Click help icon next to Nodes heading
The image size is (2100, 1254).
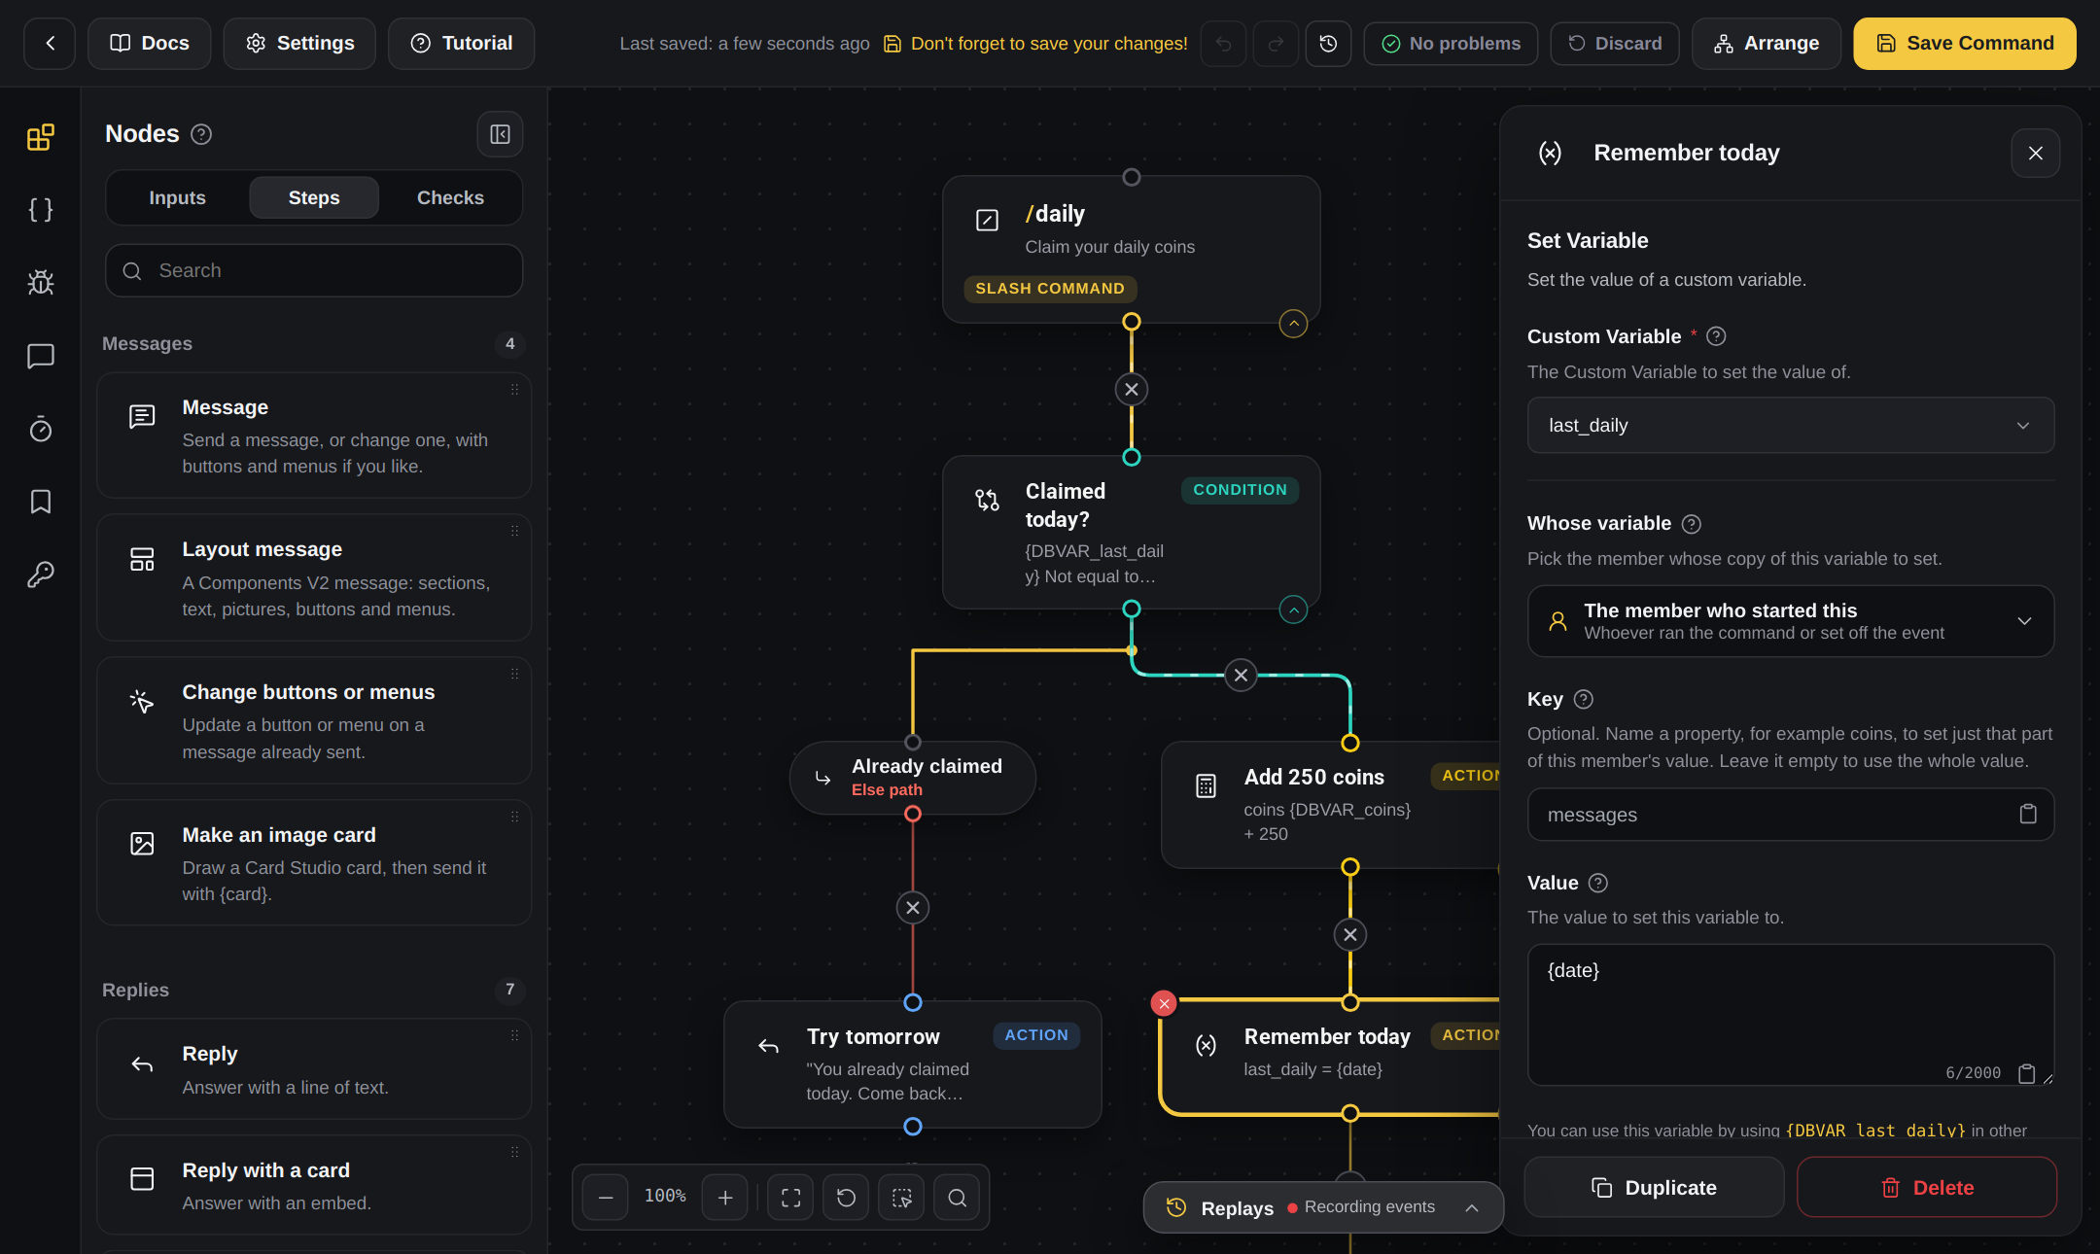click(x=201, y=134)
